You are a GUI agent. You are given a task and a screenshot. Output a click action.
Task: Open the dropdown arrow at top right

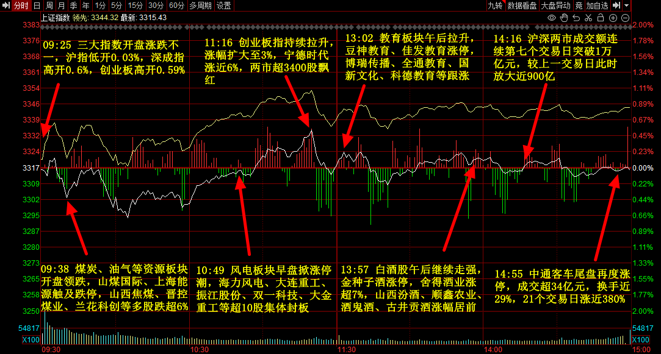point(627,5)
